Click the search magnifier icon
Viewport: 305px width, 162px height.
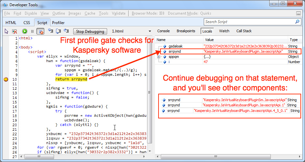tap(298, 21)
